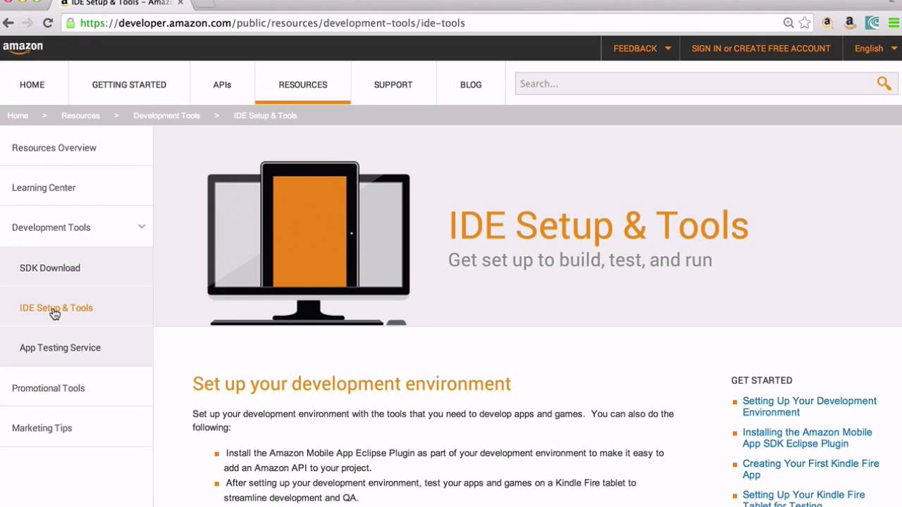
Task: Click the GET STARTED section label
Action: (x=762, y=380)
